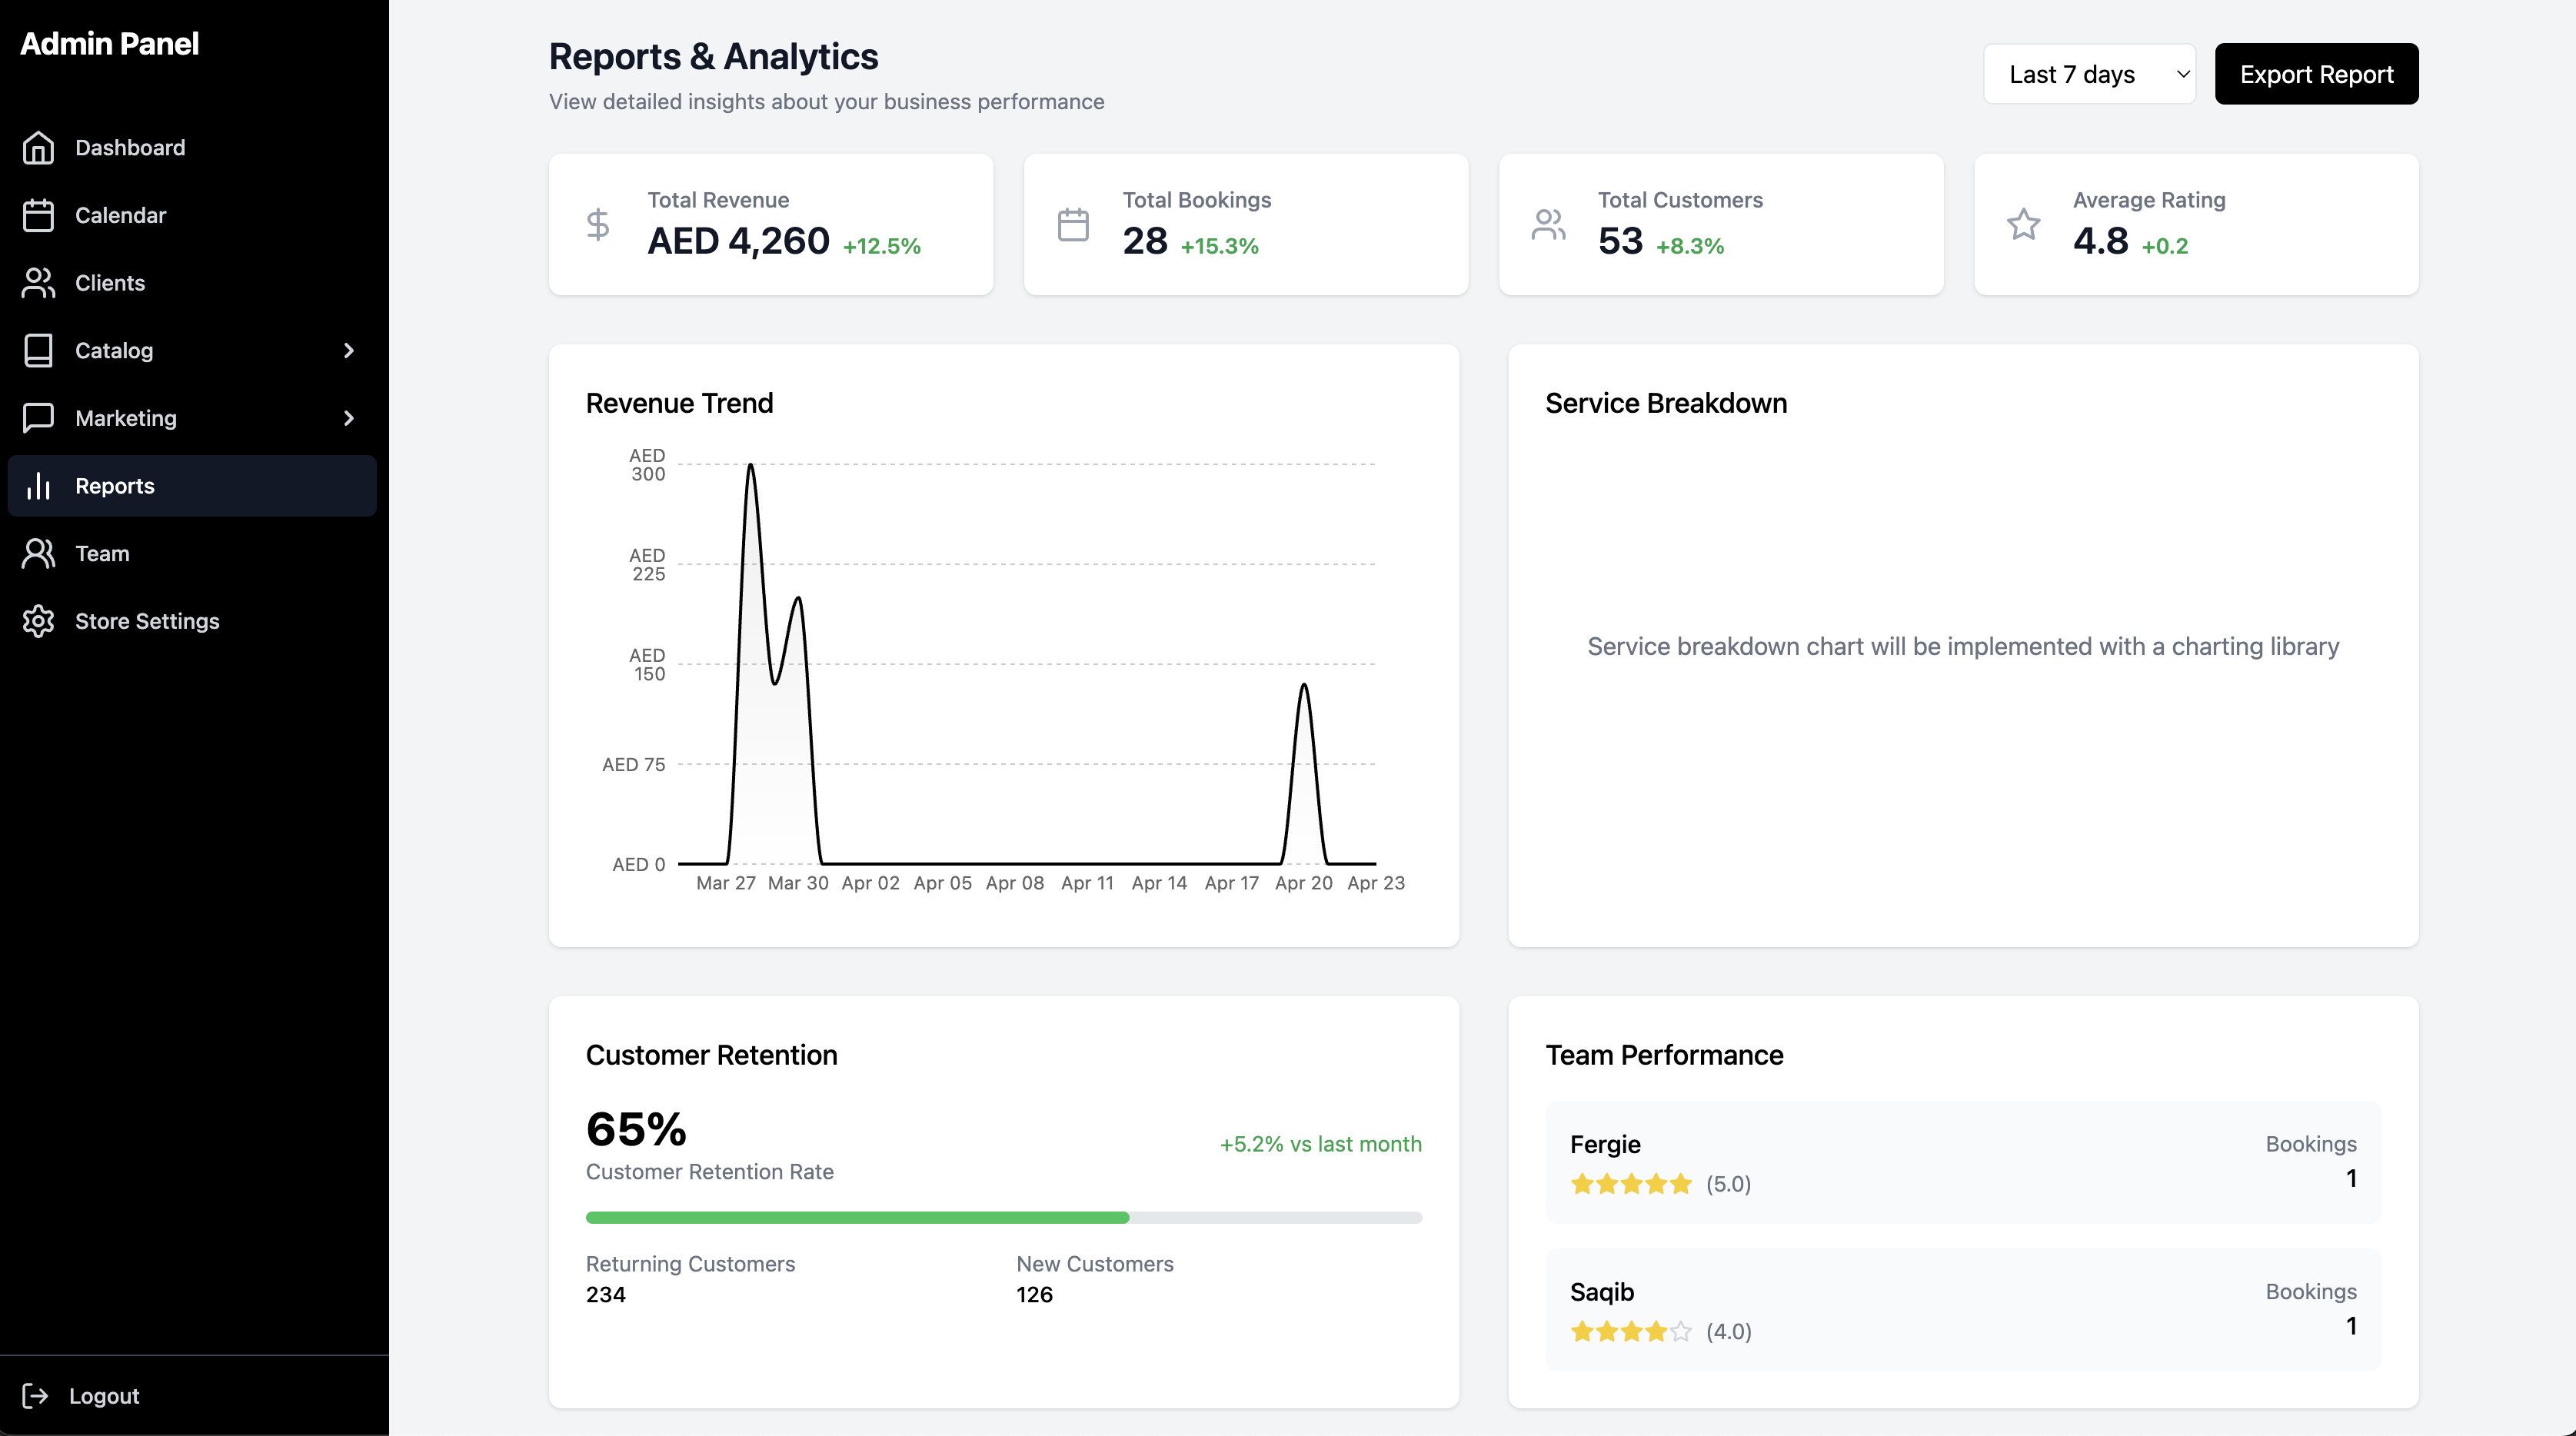Viewport: 2576px width, 1436px height.
Task: Click the Catalog book icon
Action: click(x=38, y=350)
